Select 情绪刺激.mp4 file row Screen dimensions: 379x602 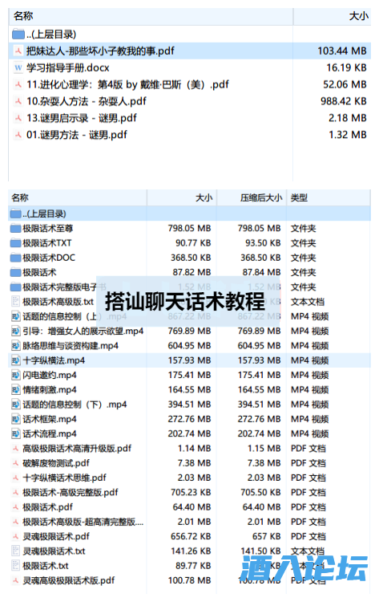(x=189, y=389)
